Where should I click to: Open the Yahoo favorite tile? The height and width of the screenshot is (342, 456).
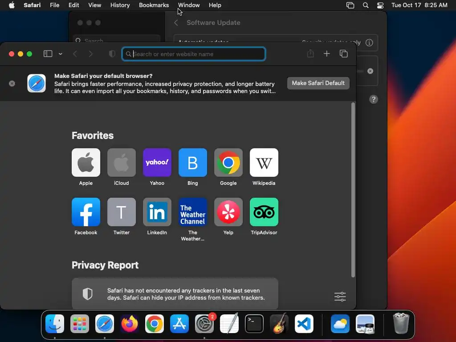(157, 163)
